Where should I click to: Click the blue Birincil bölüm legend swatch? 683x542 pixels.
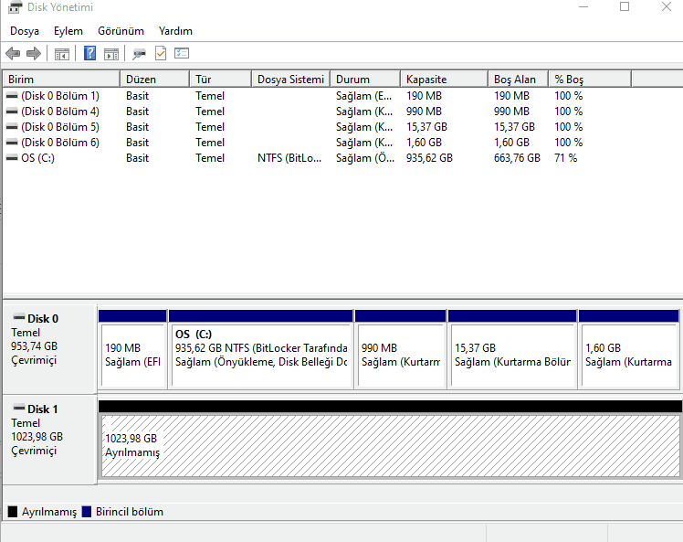pos(87,512)
